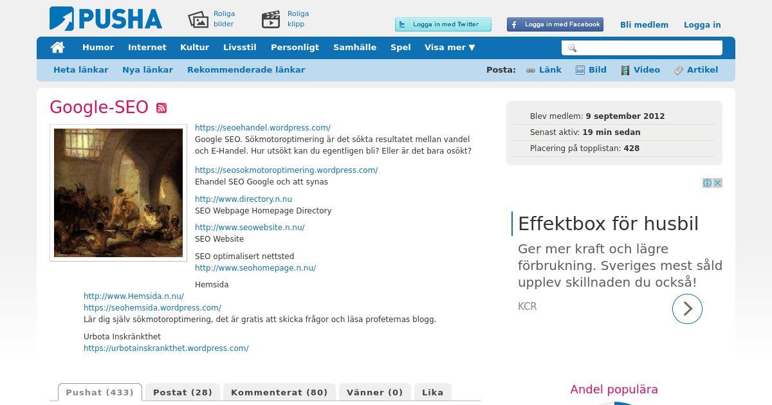
Task: Click the Roliga bilder pictures icon
Action: [x=198, y=19]
